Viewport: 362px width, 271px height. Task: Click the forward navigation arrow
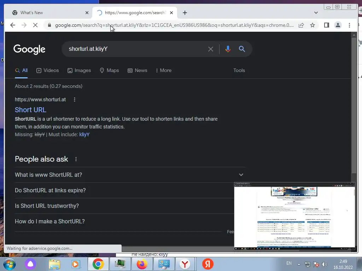(24, 25)
